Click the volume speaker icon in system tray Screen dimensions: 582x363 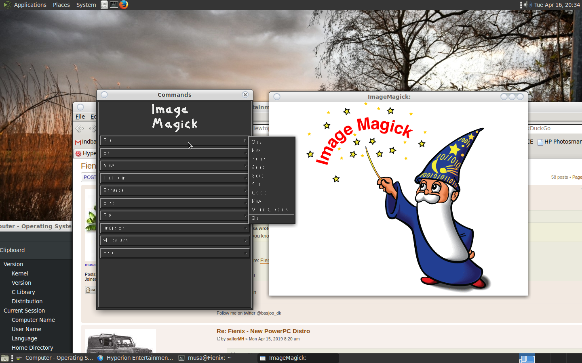click(527, 5)
